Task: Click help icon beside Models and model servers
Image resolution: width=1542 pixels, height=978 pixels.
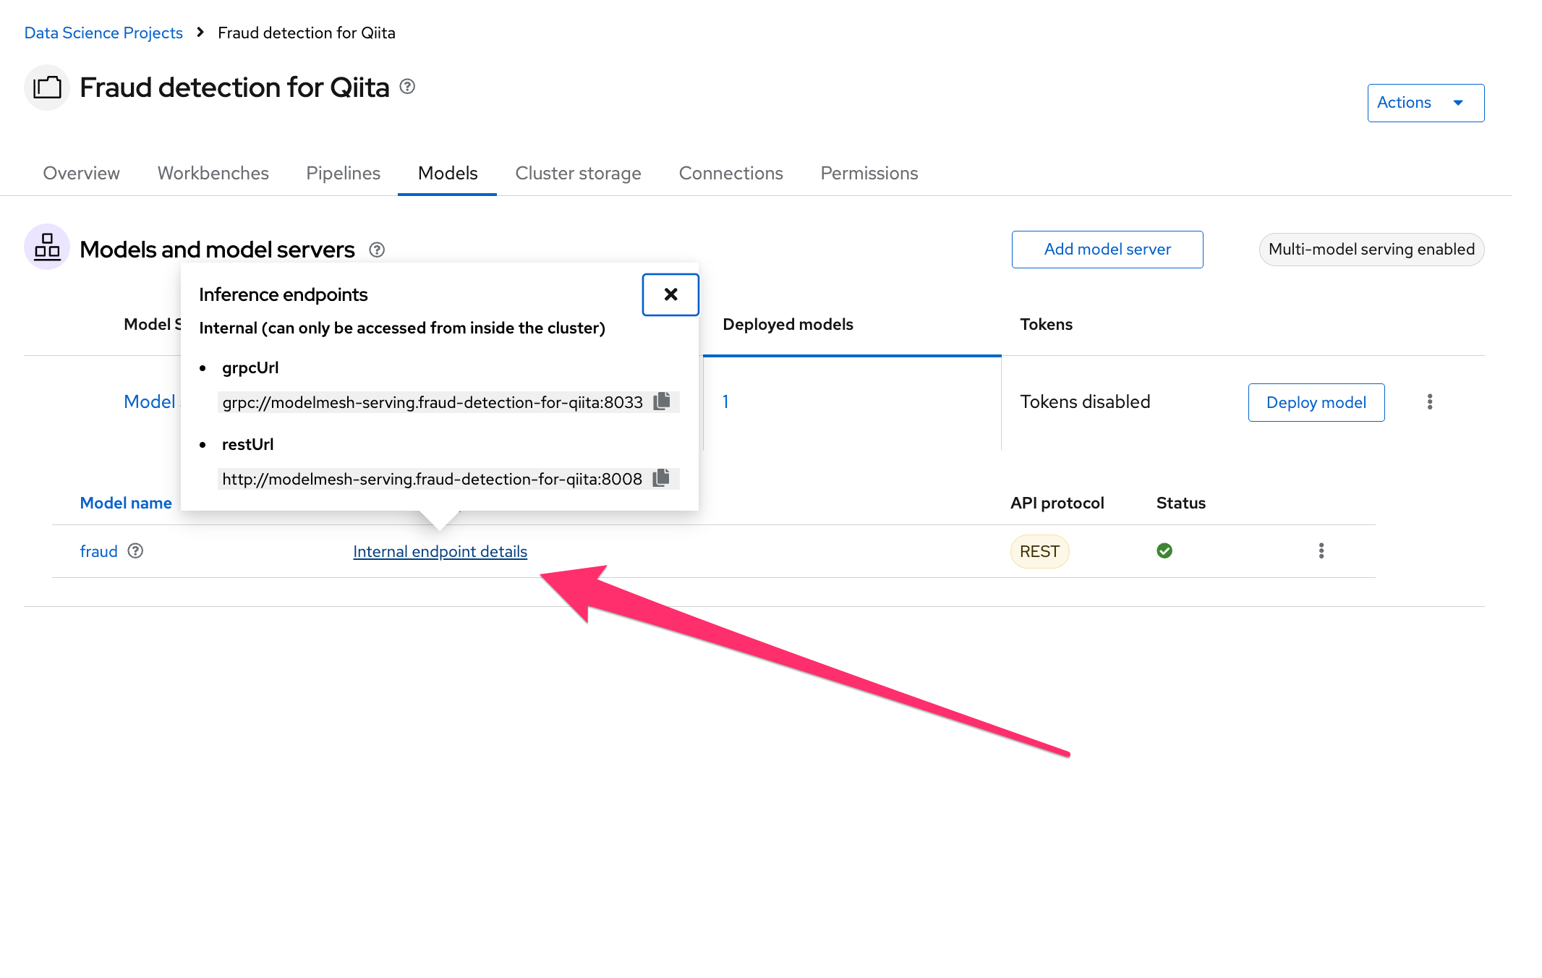Action: tap(377, 250)
